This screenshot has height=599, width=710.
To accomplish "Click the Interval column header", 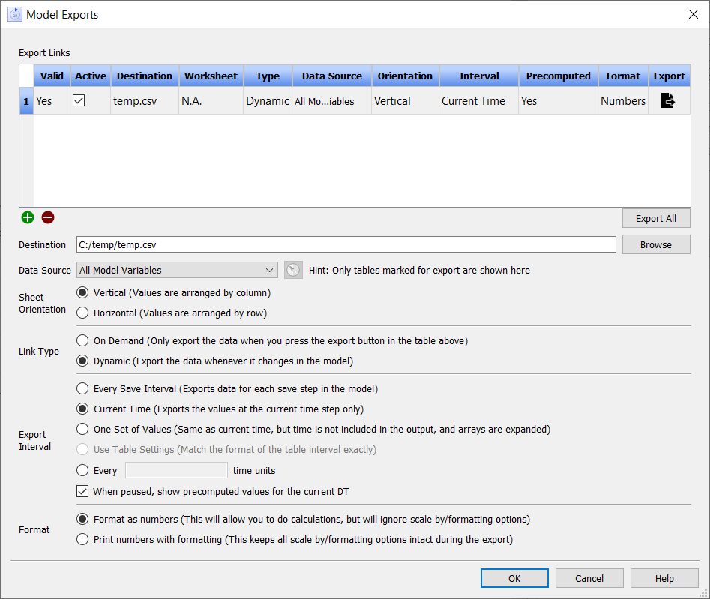I will (x=479, y=76).
